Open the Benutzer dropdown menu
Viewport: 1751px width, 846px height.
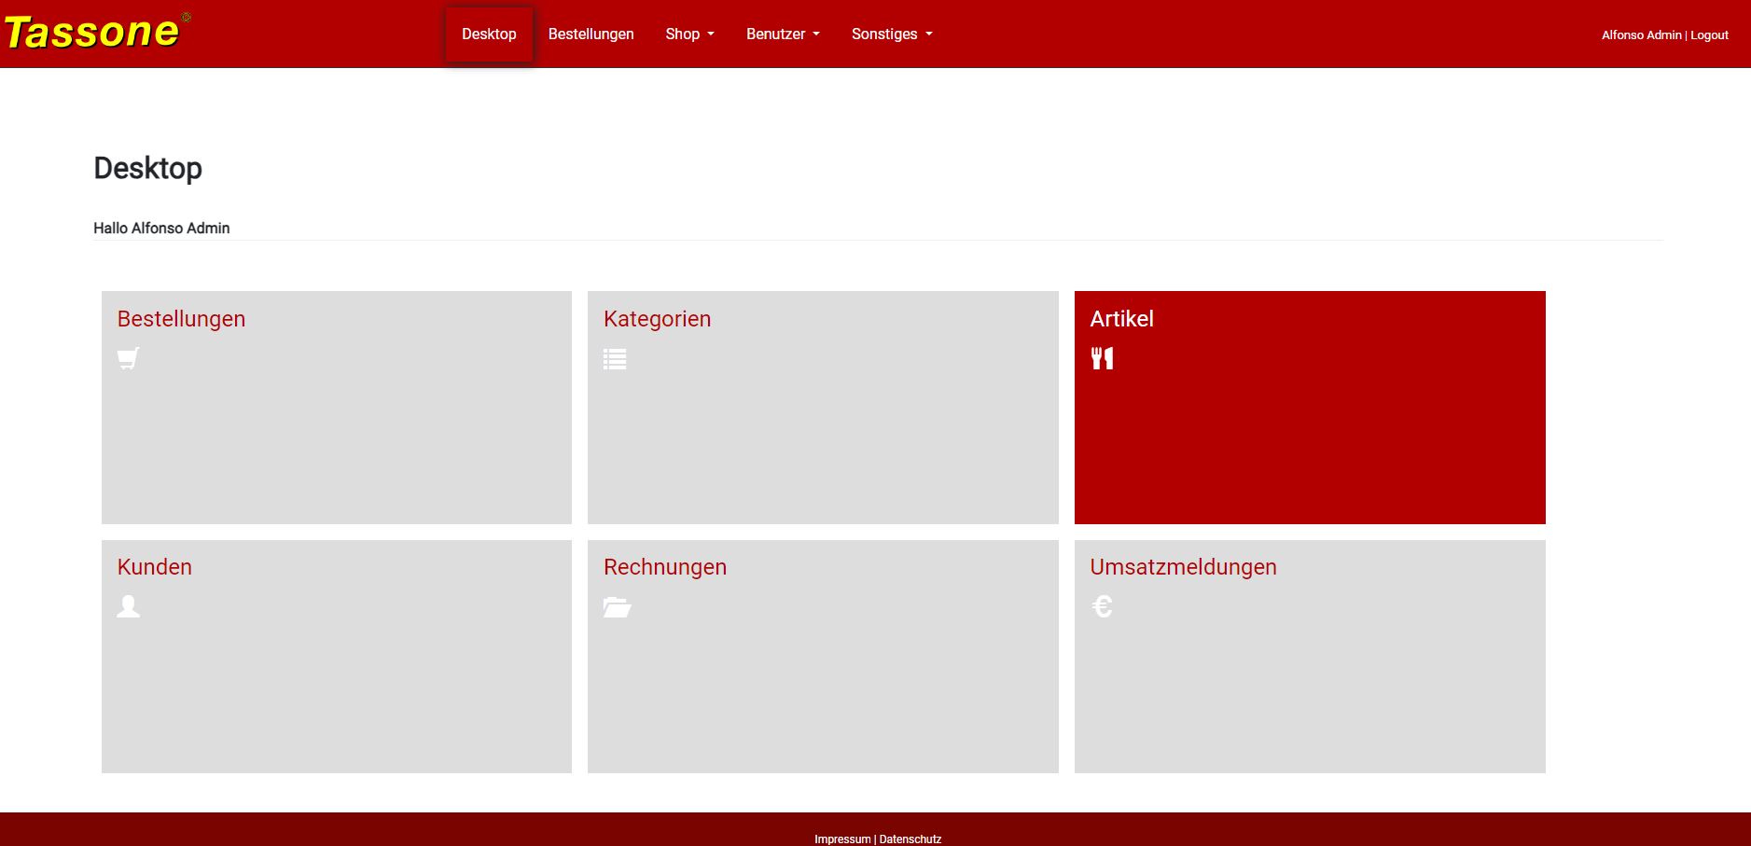click(783, 35)
